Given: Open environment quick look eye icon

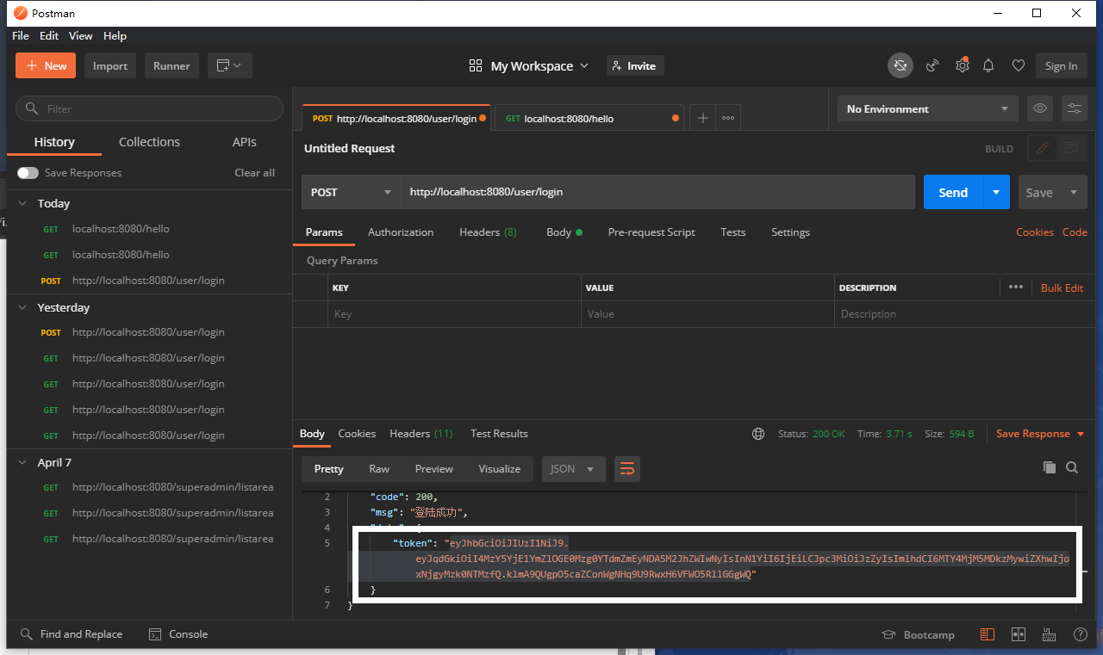Looking at the screenshot, I should pos(1040,108).
